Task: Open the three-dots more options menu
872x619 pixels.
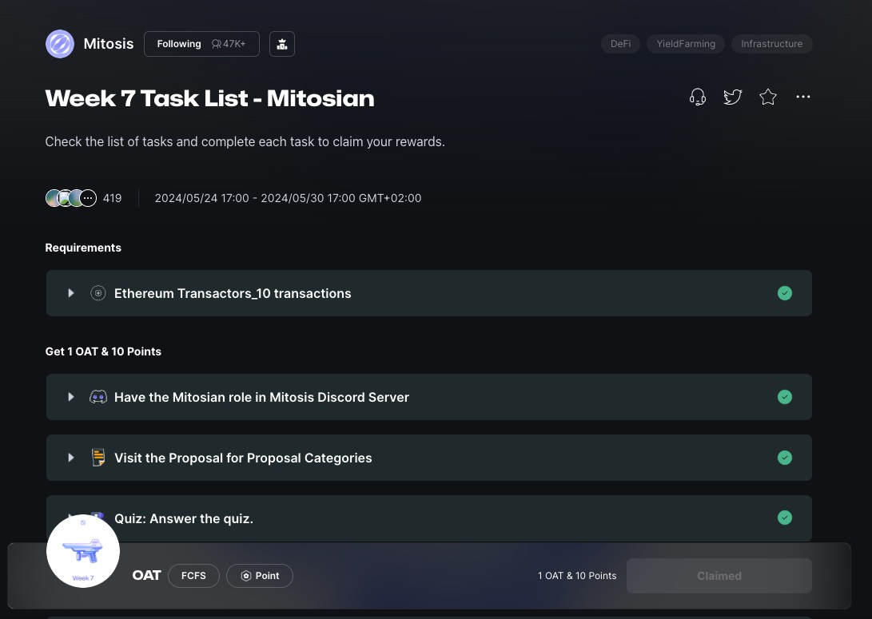Action: click(803, 97)
